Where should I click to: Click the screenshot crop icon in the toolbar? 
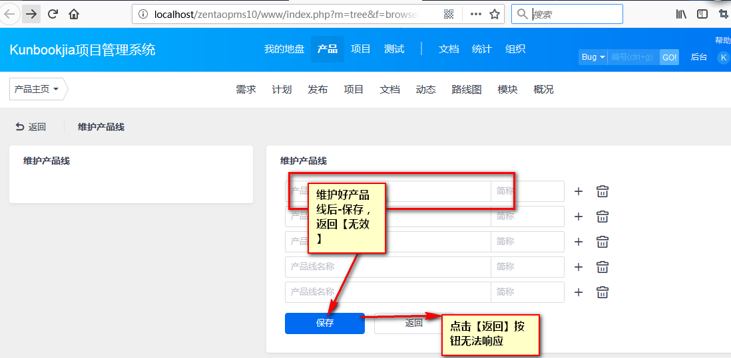(x=724, y=15)
